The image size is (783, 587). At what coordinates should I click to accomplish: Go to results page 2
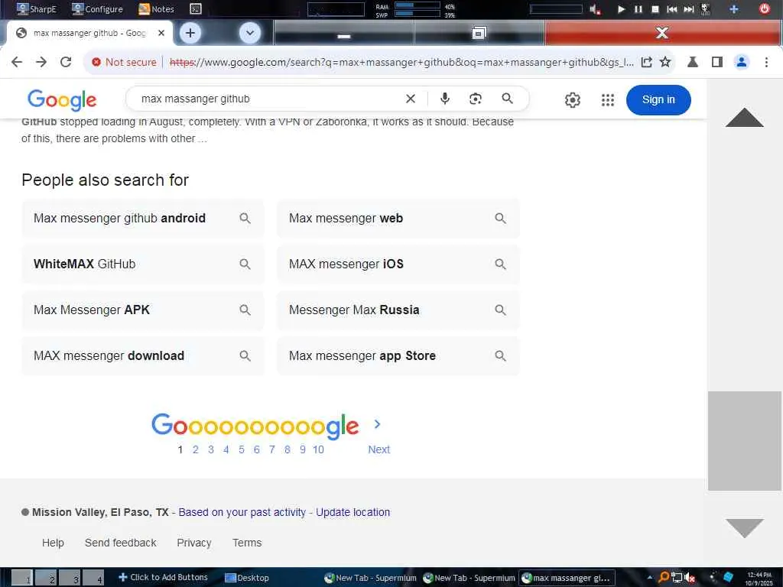pyautogui.click(x=196, y=449)
